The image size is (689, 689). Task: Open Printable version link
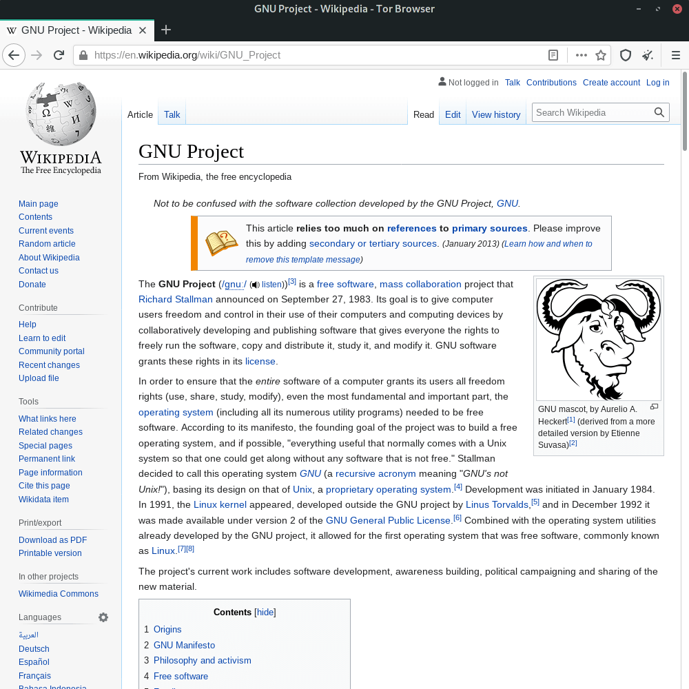click(50, 553)
